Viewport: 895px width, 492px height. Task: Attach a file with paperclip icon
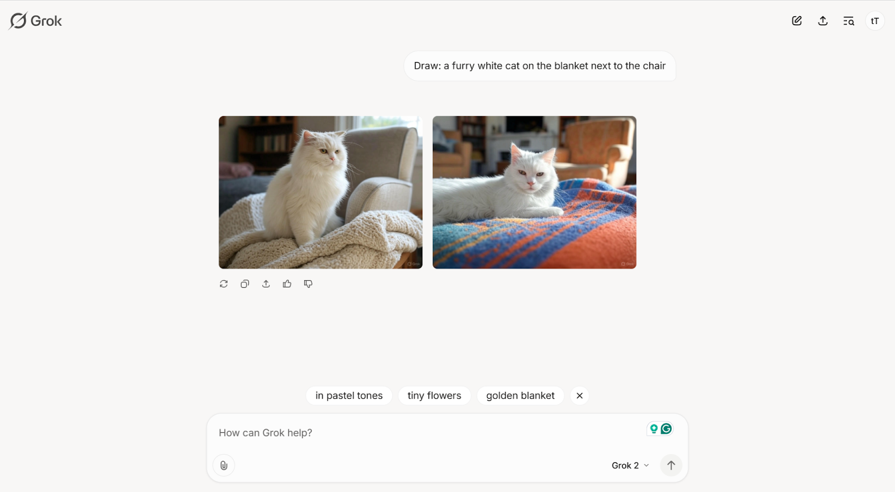pos(224,465)
